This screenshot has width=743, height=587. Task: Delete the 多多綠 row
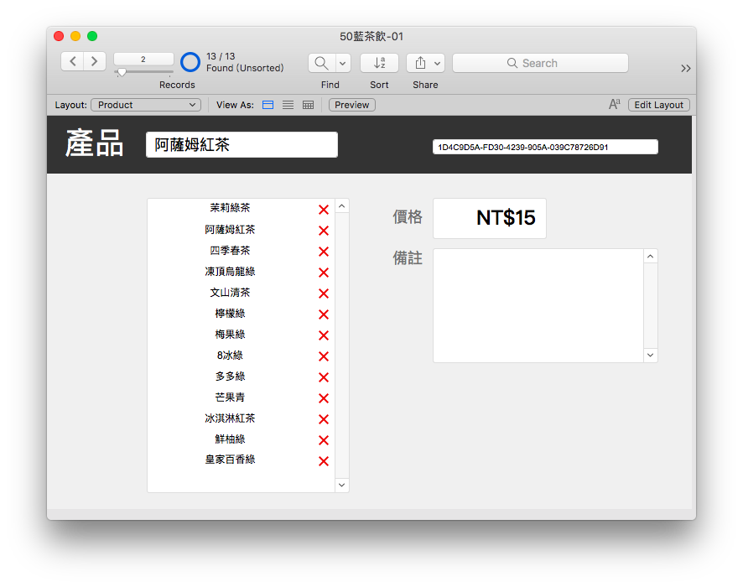324,377
